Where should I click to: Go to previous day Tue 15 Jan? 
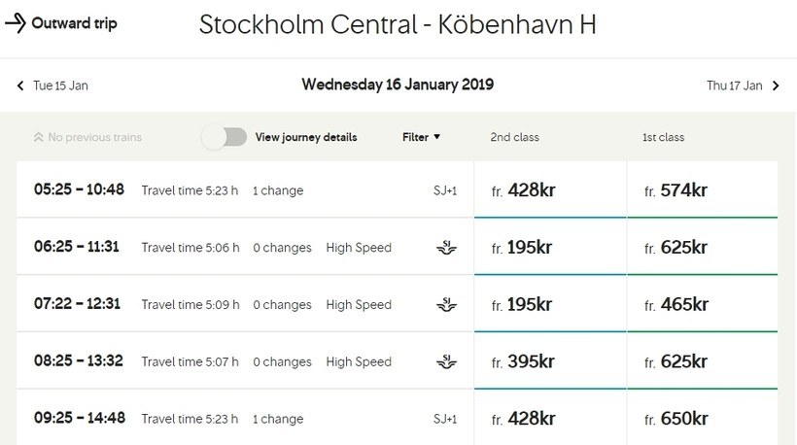coord(53,86)
